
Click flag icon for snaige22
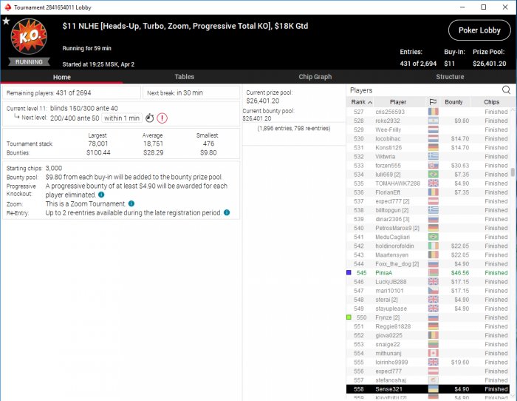point(434,344)
